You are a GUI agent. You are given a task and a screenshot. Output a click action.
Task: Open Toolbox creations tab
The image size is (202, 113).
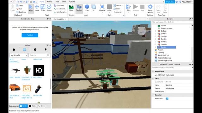tap(46, 50)
